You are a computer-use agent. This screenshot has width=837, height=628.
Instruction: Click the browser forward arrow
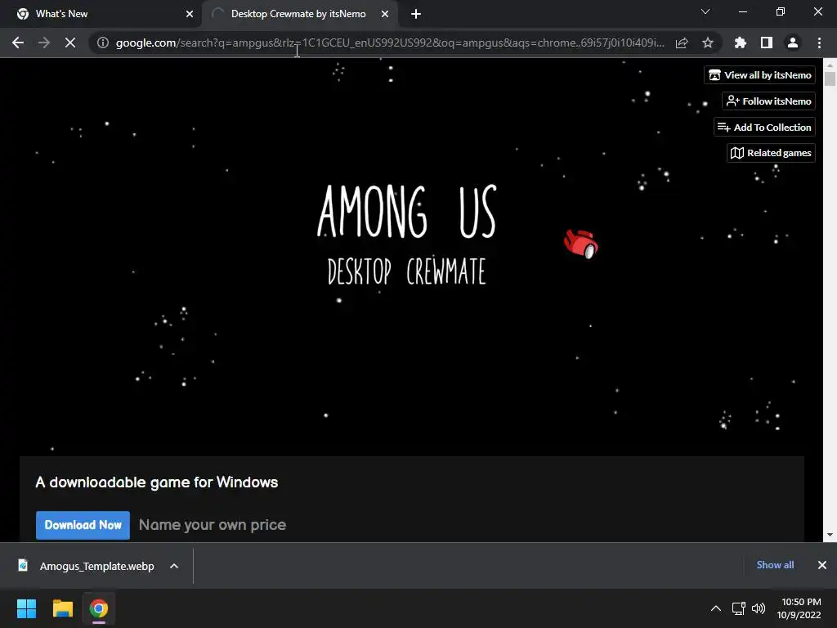pos(44,43)
